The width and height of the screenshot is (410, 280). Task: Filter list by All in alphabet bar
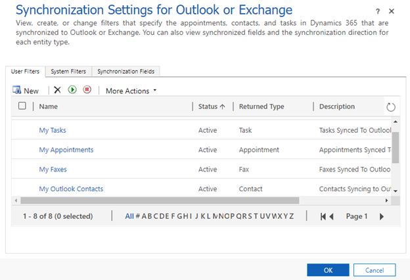point(129,216)
